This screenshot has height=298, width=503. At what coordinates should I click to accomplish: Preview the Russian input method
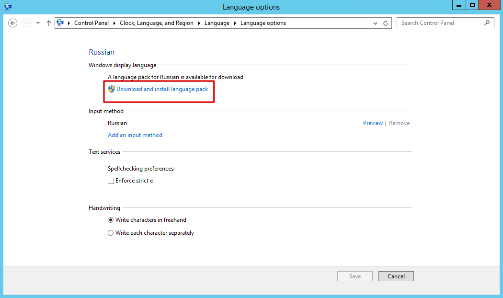(x=373, y=123)
